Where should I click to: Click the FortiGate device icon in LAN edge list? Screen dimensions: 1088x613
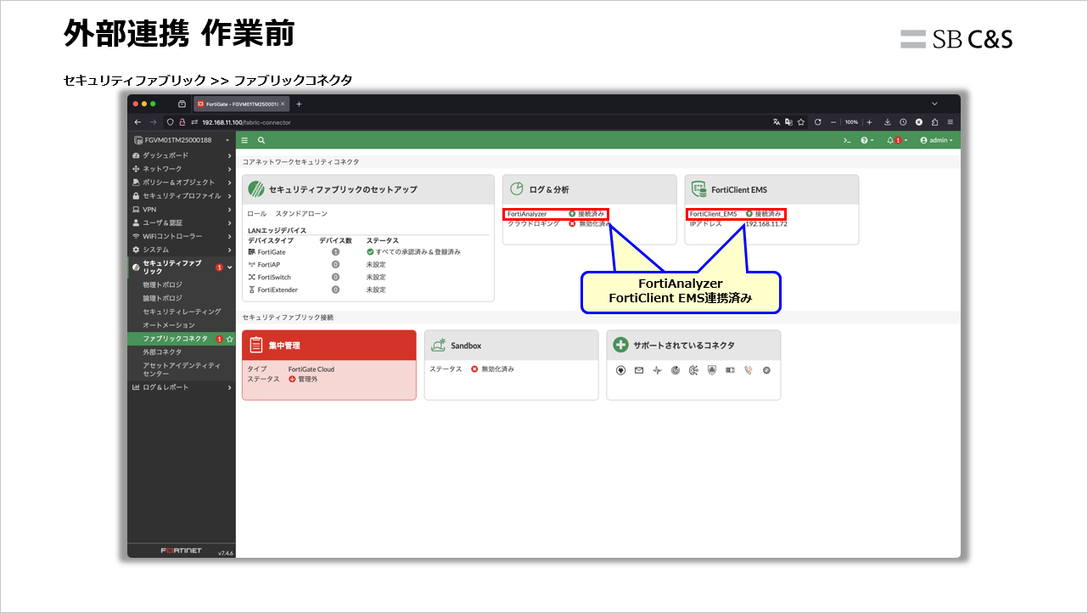(252, 251)
